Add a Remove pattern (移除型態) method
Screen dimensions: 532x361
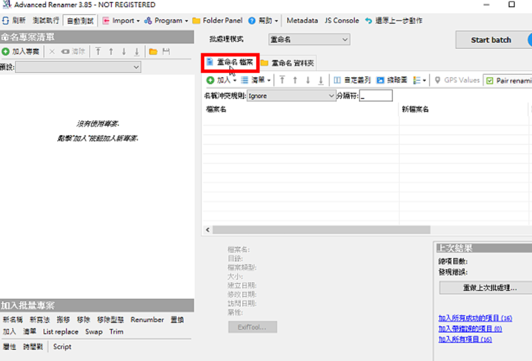110,320
